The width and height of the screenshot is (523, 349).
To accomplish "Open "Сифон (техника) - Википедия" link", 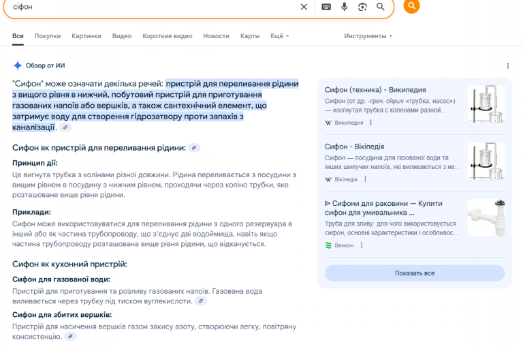I will [x=375, y=90].
